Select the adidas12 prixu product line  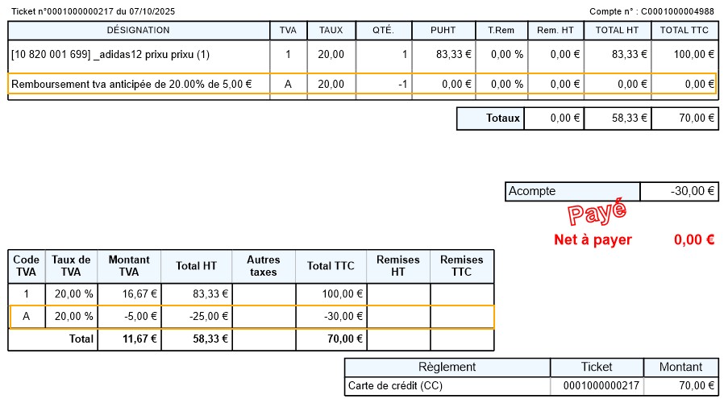[x=110, y=55]
